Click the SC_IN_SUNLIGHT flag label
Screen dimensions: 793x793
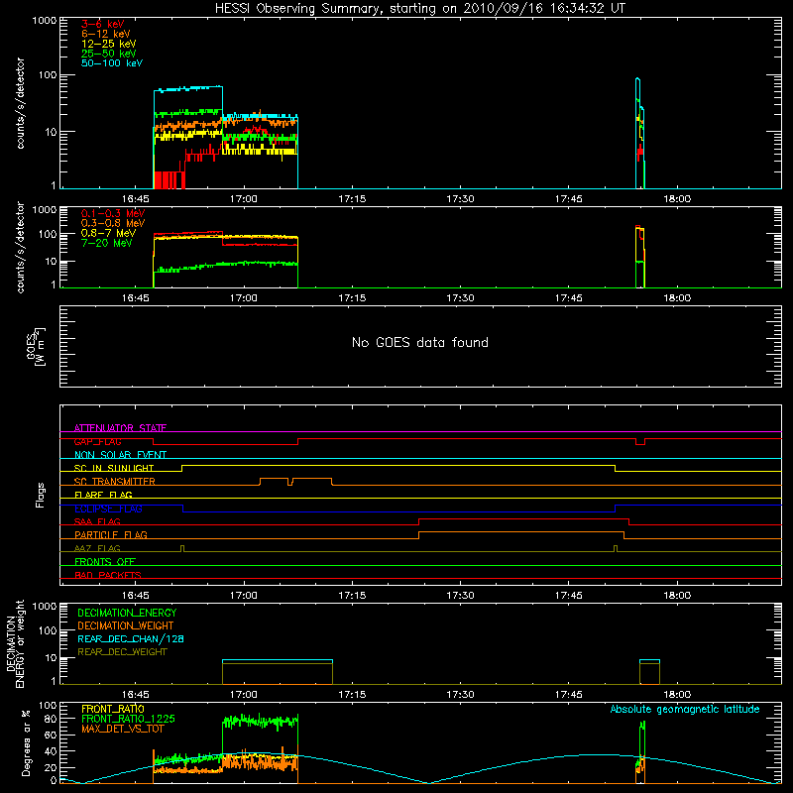114,468
